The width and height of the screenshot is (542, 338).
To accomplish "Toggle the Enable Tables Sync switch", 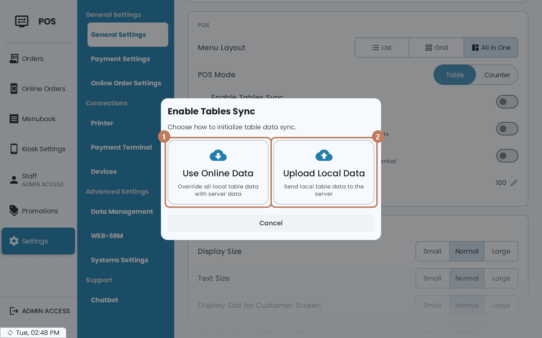I will point(507,102).
